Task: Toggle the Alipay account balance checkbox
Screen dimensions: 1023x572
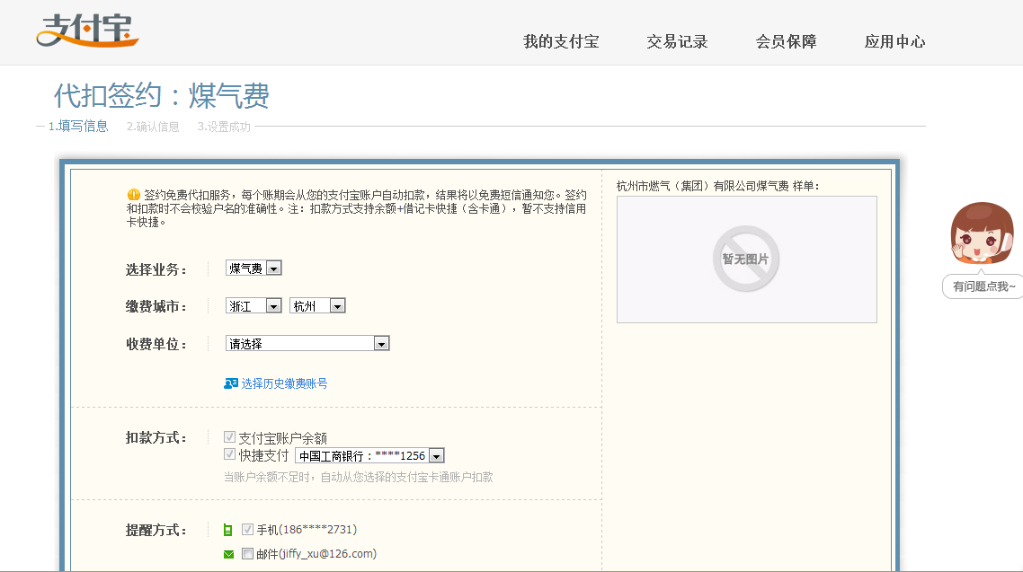Action: (x=229, y=437)
